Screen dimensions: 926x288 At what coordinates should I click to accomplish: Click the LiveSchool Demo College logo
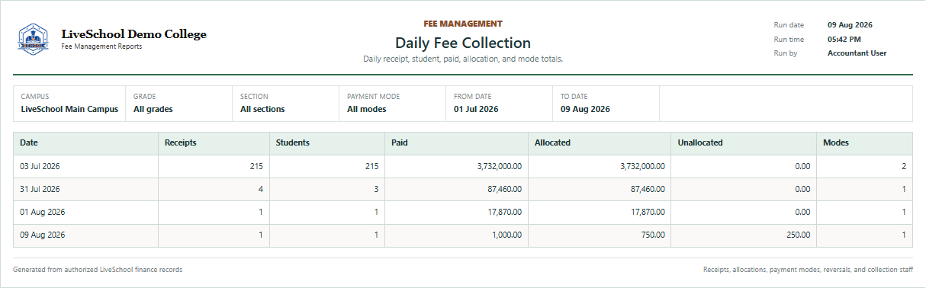pyautogui.click(x=33, y=39)
